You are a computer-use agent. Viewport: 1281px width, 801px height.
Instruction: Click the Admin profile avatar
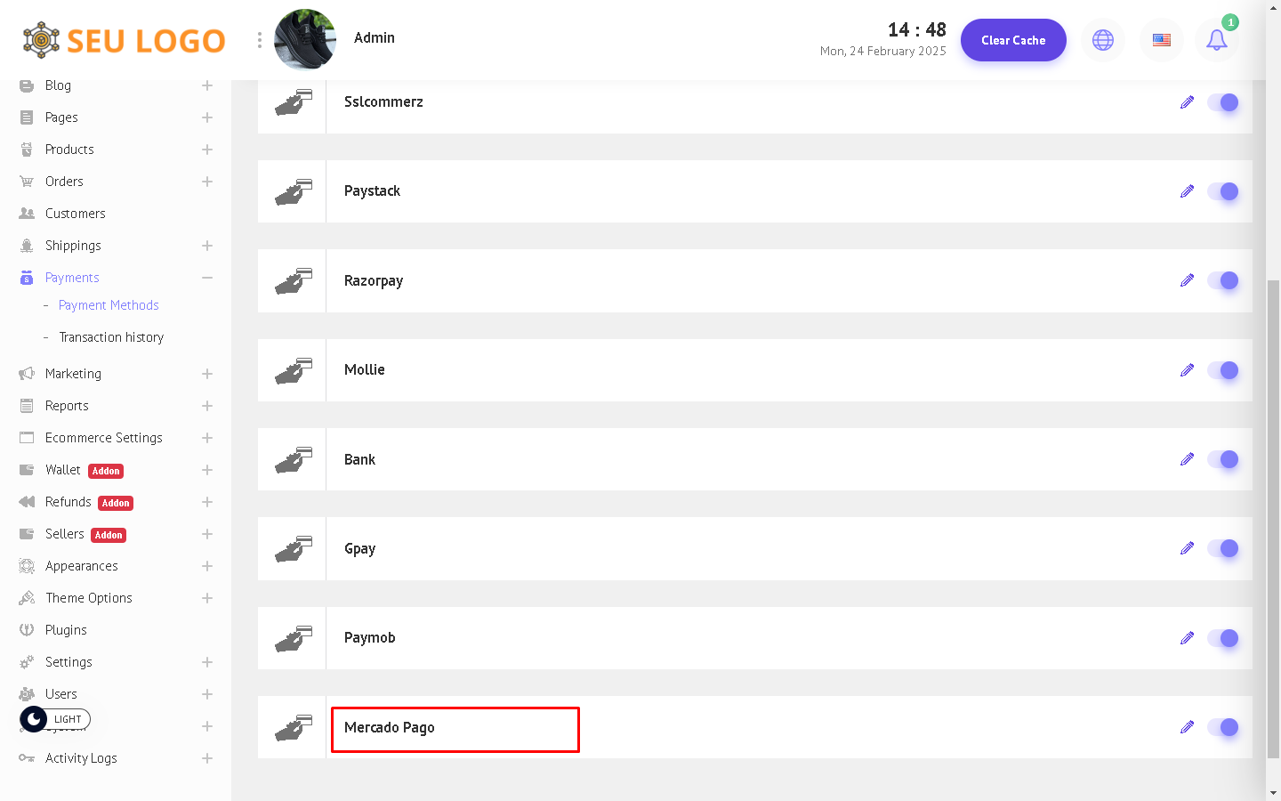pyautogui.click(x=305, y=40)
